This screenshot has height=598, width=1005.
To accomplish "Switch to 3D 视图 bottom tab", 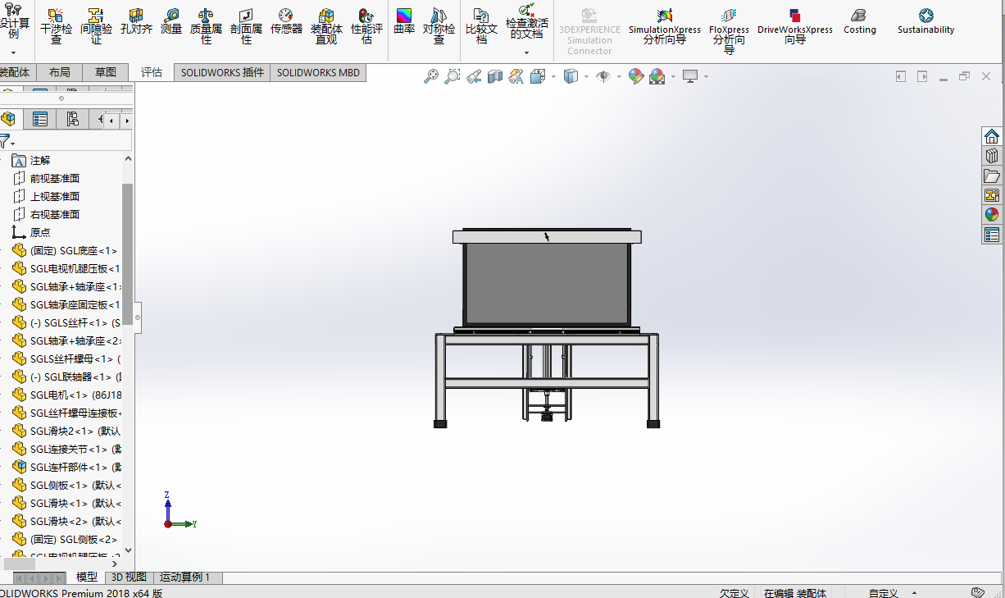I will (129, 577).
